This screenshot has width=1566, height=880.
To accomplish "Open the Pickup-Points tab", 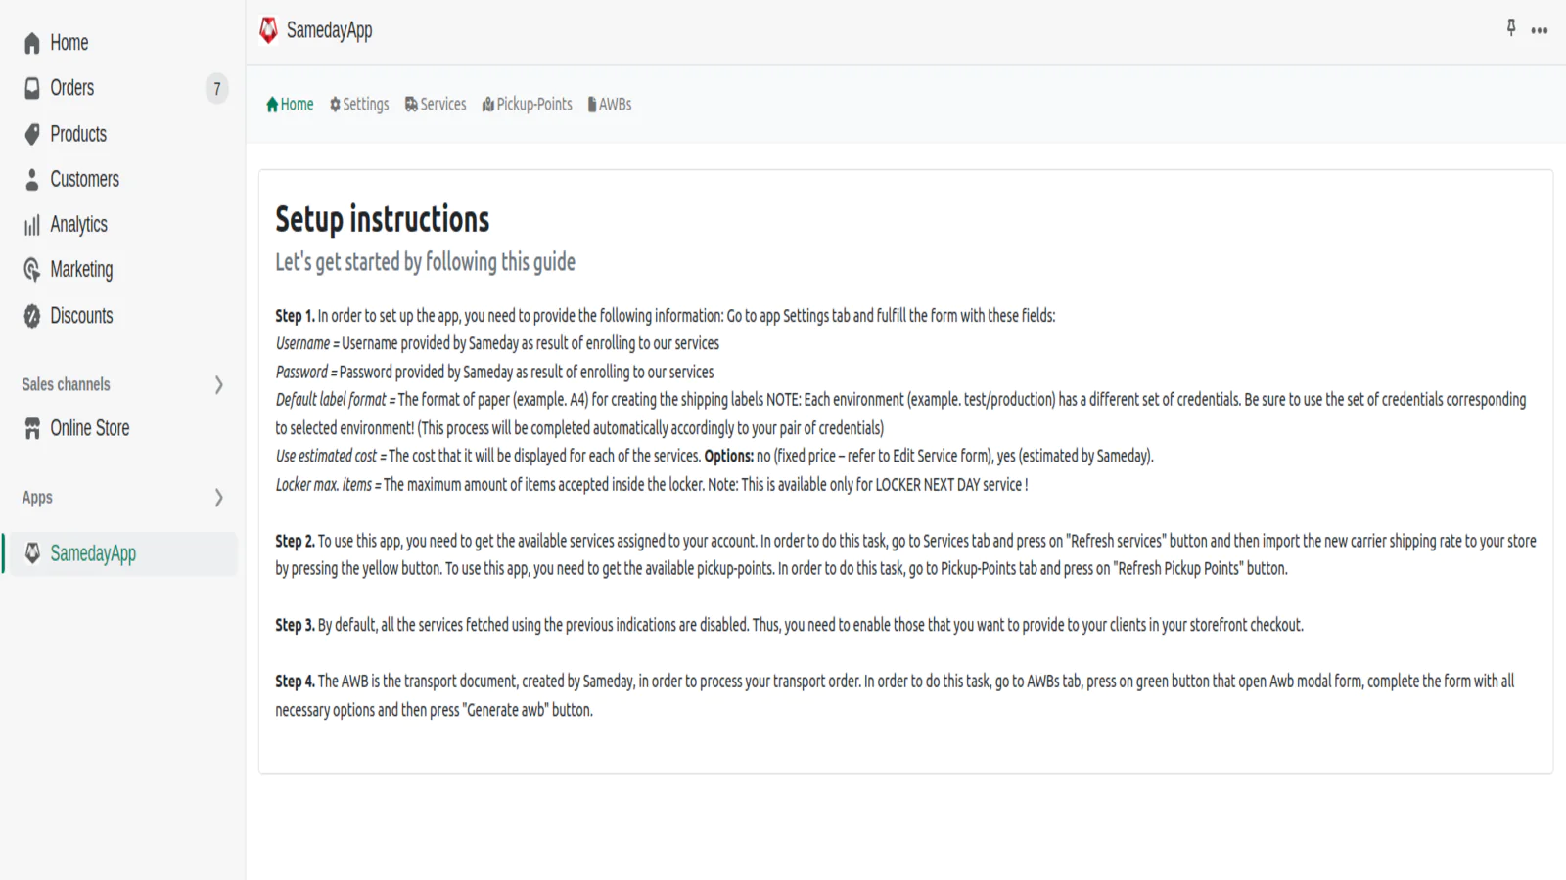I will [527, 104].
